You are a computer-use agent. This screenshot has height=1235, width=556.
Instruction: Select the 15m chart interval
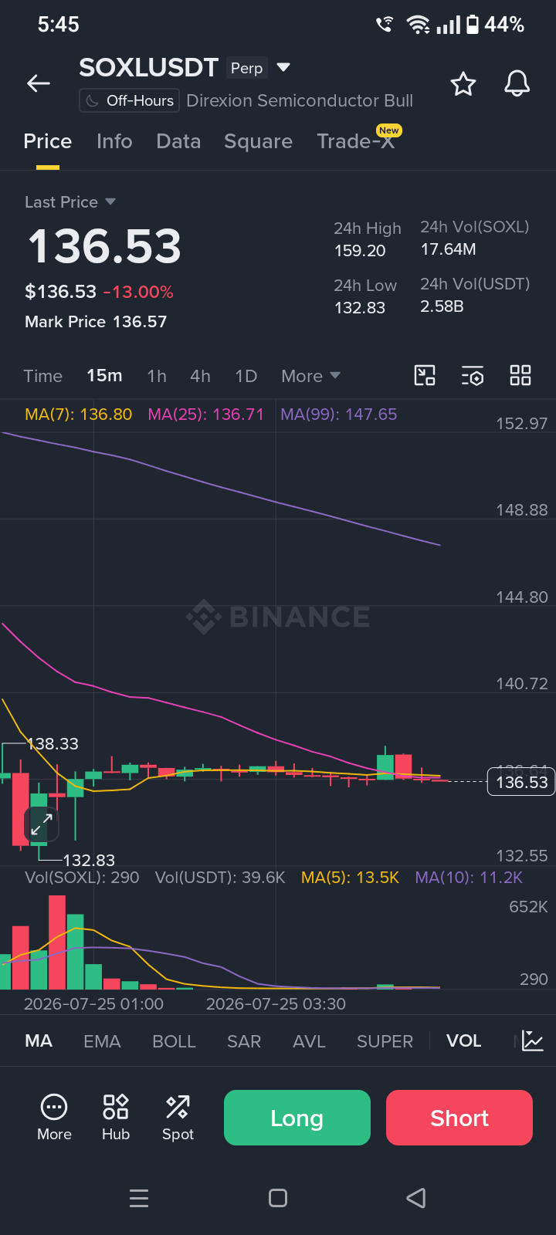point(104,376)
